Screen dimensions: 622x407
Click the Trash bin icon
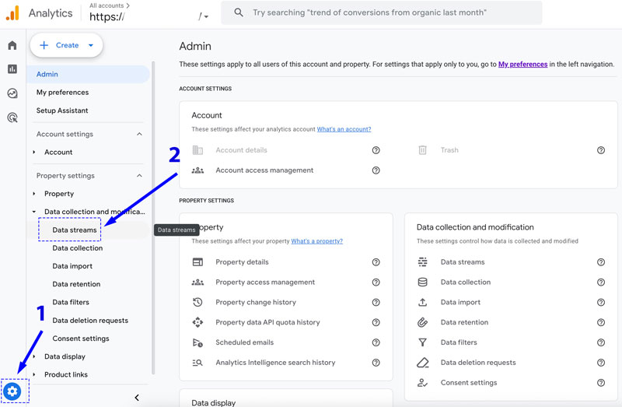click(x=422, y=150)
